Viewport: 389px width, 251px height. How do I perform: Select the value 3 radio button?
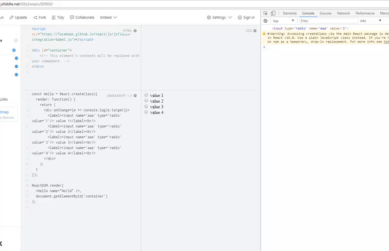coord(146,106)
